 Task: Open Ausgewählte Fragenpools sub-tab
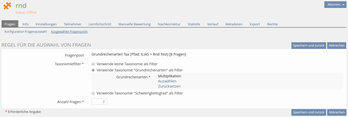[x=69, y=32]
